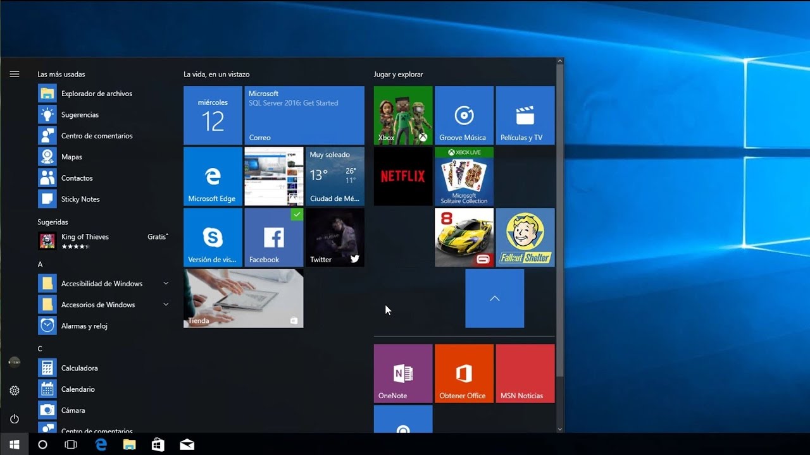The height and width of the screenshot is (455, 810).
Task: Open Groove Música tile
Action: pos(464,116)
